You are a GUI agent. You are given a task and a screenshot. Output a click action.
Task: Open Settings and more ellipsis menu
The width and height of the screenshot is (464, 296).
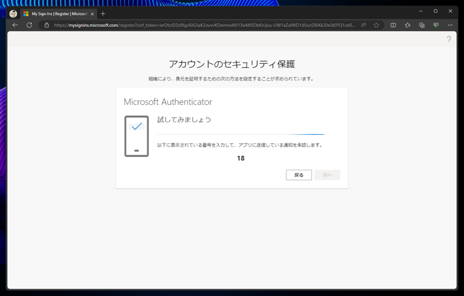coord(450,25)
